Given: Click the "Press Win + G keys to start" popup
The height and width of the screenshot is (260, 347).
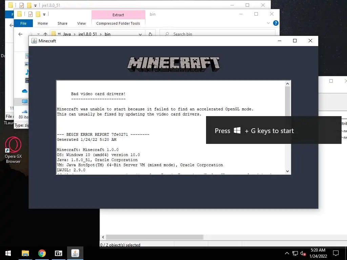Looking at the screenshot, I should pos(273,130).
